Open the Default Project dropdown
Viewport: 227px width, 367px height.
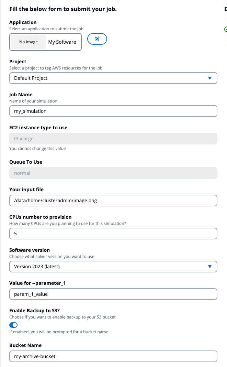[x=113, y=78]
